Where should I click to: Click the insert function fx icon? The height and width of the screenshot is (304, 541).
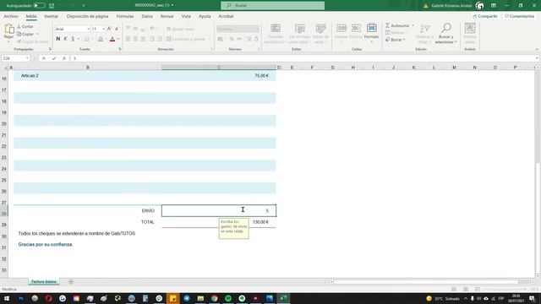(x=64, y=58)
